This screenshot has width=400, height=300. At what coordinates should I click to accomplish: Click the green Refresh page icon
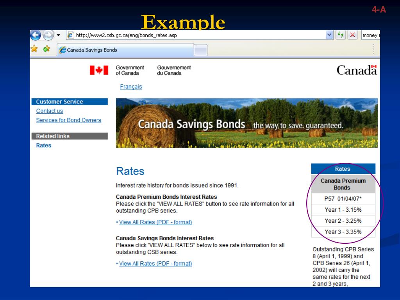pyautogui.click(x=341, y=35)
